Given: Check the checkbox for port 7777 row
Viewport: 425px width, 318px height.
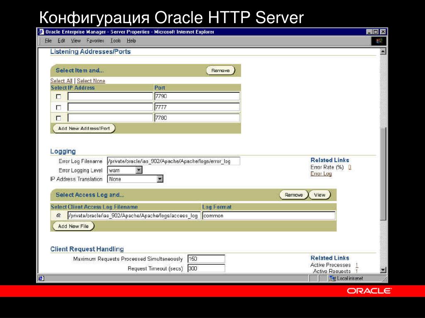Looking at the screenshot, I should point(58,107).
